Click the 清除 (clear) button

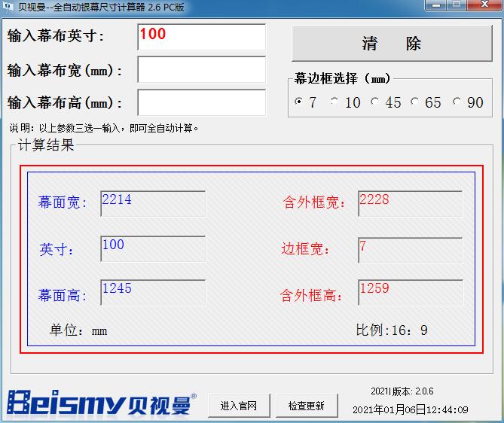(x=392, y=44)
